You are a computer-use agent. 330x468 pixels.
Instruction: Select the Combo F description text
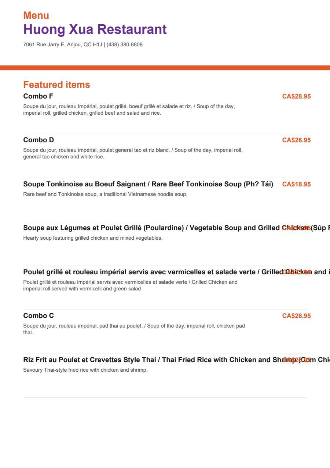(x=129, y=110)
